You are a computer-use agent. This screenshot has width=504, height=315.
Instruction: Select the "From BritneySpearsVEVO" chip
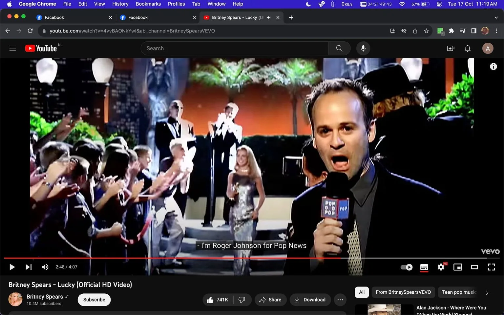click(403, 292)
